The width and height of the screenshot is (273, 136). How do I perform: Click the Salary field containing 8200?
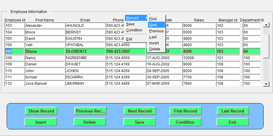point(199,71)
